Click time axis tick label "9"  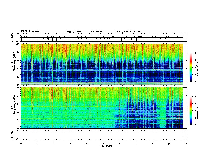pos(169,144)
